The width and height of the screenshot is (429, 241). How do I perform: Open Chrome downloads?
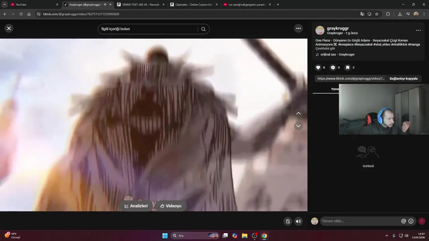tap(400, 14)
